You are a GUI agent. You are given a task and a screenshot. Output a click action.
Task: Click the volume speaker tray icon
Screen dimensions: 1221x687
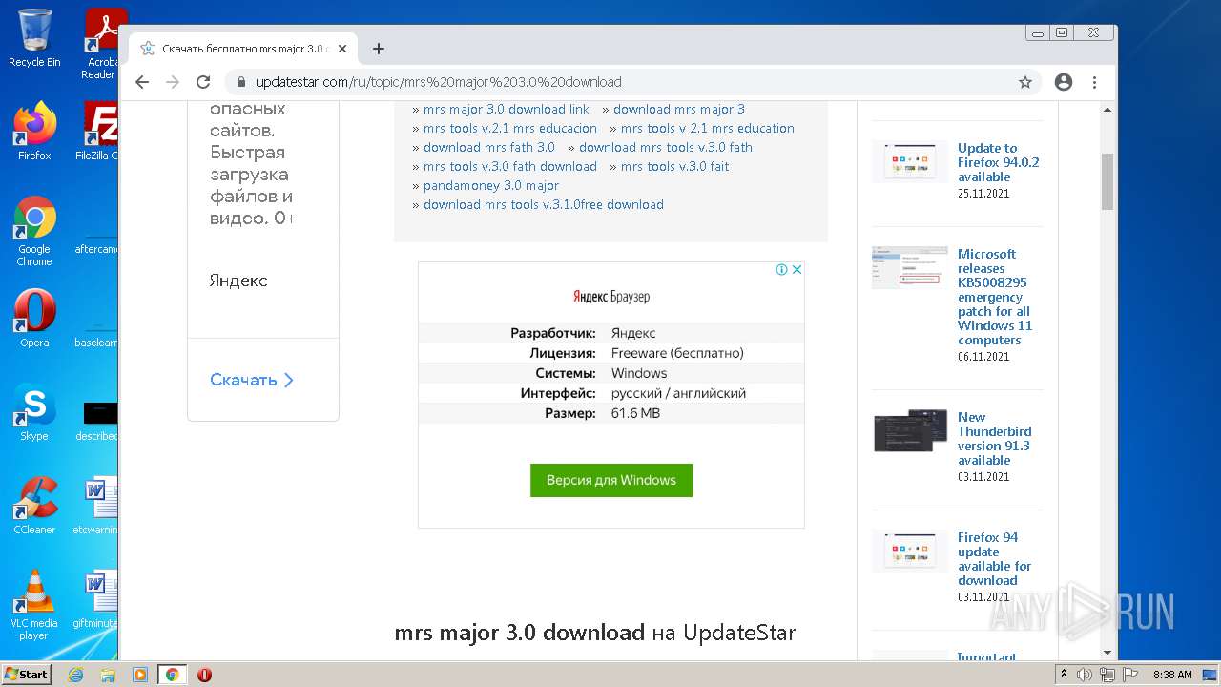point(1085,675)
